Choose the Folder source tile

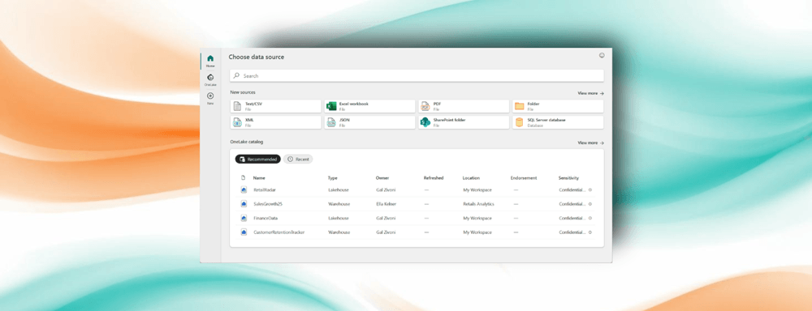pyautogui.click(x=558, y=106)
